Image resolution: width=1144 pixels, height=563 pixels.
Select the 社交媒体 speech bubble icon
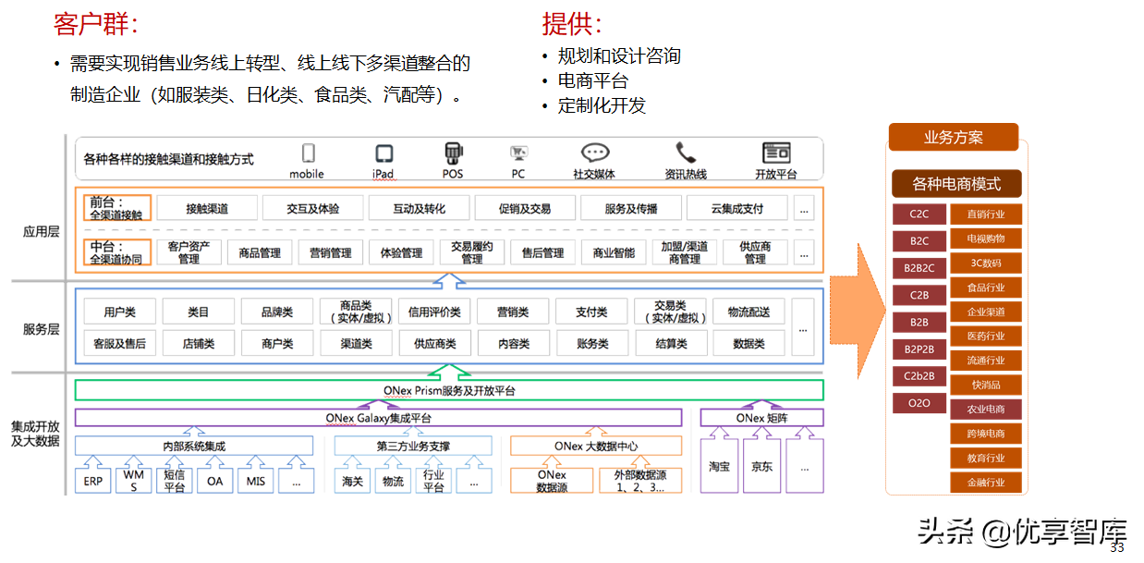click(594, 153)
